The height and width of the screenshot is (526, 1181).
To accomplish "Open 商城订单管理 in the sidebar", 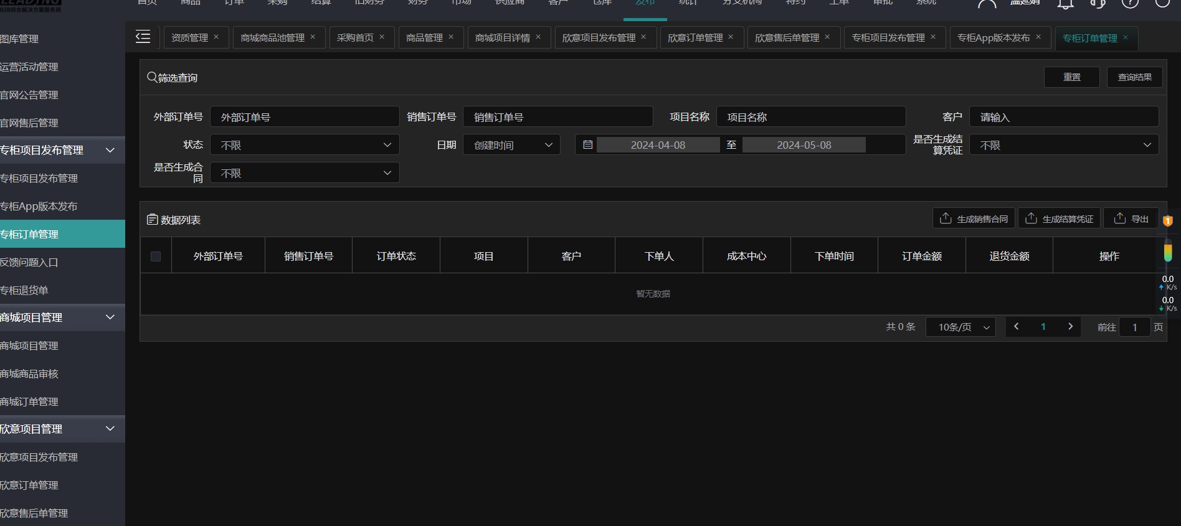I will coord(62,402).
